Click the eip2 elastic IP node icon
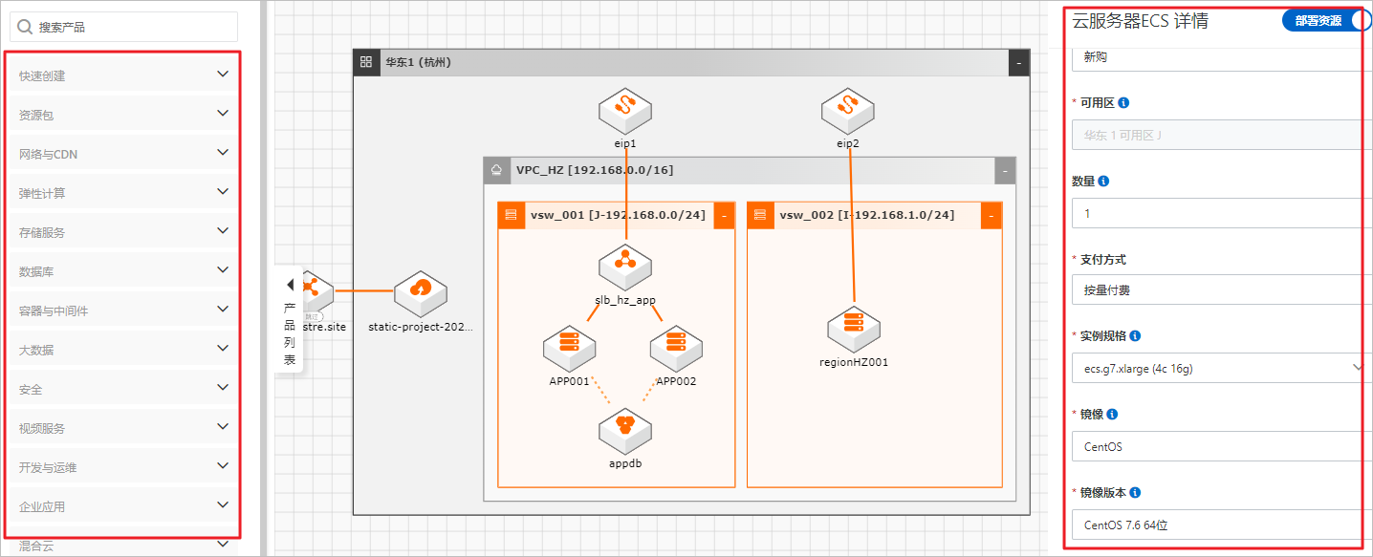The width and height of the screenshot is (1373, 557). click(848, 110)
